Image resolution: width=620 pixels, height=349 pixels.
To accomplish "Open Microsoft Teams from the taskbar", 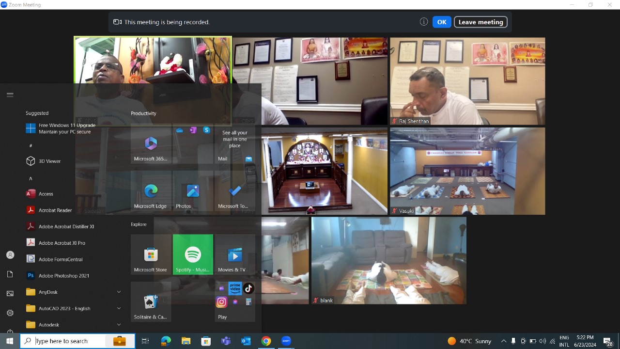I will [226, 341].
